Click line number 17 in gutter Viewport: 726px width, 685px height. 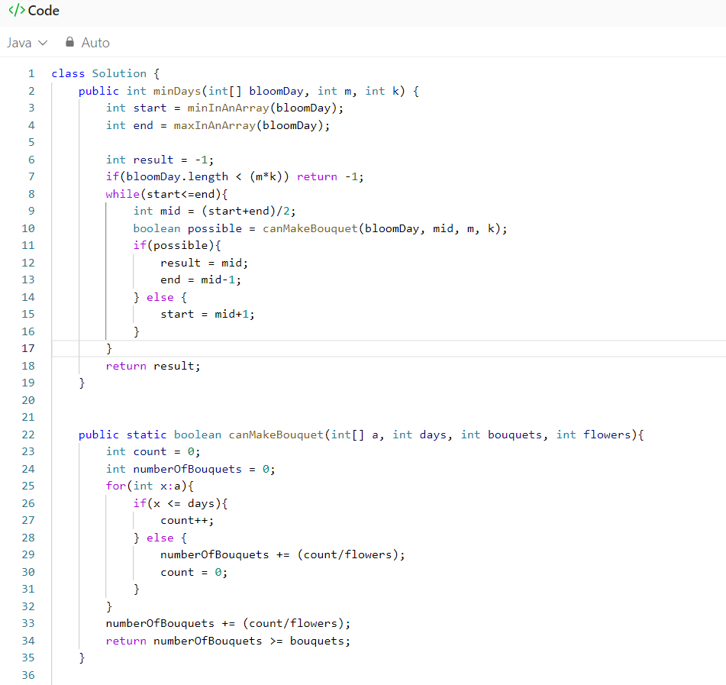tap(28, 348)
